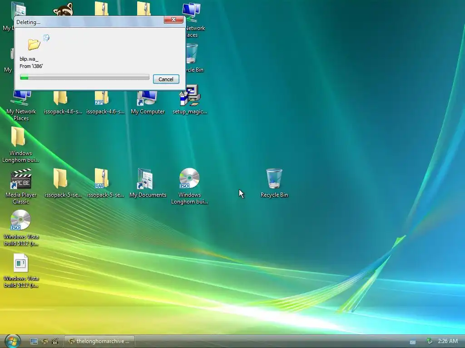Switch to the thelonghornarchive taskbar window
Viewport: 465px width, 348px height.
point(99,341)
